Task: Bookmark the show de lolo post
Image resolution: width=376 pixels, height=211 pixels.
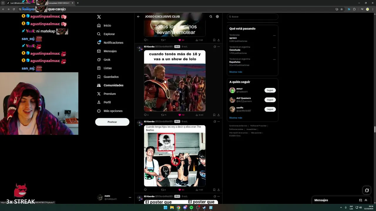Action: click(x=214, y=115)
